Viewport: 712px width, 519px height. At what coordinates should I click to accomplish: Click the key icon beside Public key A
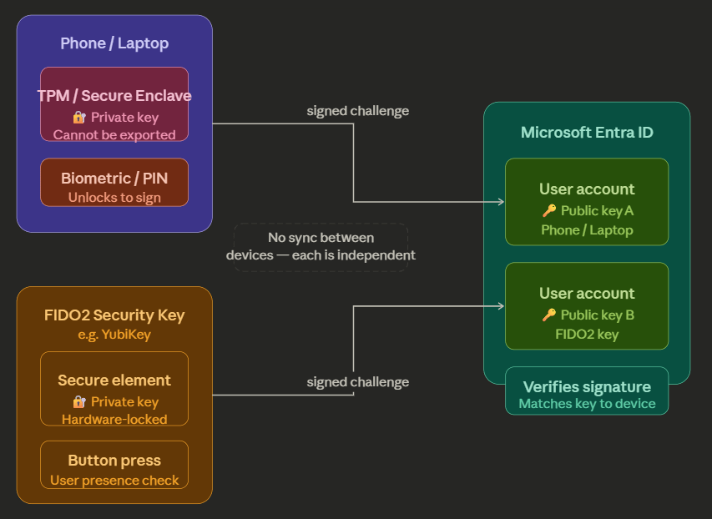tap(548, 211)
